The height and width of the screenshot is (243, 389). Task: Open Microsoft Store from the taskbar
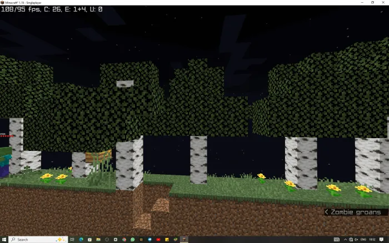click(x=90, y=240)
